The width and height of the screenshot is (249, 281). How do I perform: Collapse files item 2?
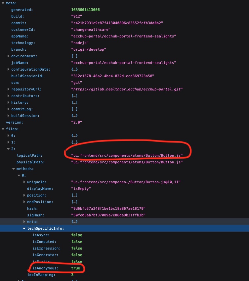point(9,149)
